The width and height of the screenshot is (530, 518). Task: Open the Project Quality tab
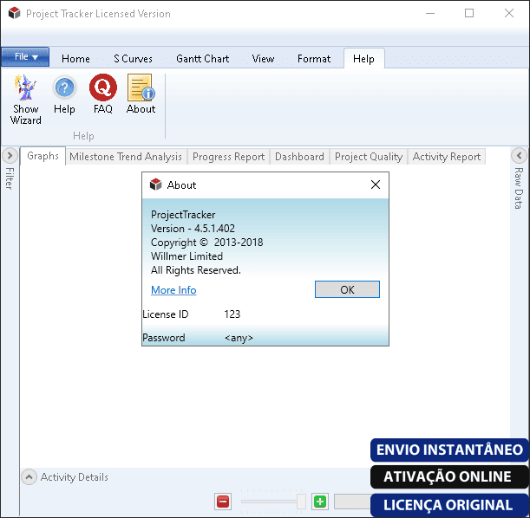point(369,157)
